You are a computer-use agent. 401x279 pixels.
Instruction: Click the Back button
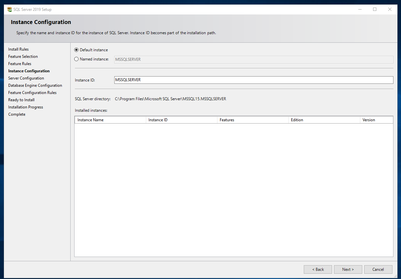coord(318,269)
